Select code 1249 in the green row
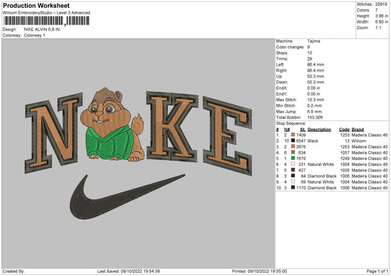 345,158
